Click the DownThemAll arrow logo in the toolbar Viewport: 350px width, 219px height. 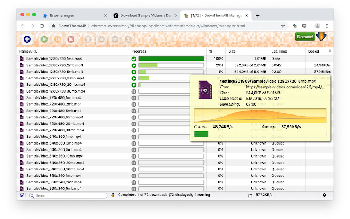322,38
